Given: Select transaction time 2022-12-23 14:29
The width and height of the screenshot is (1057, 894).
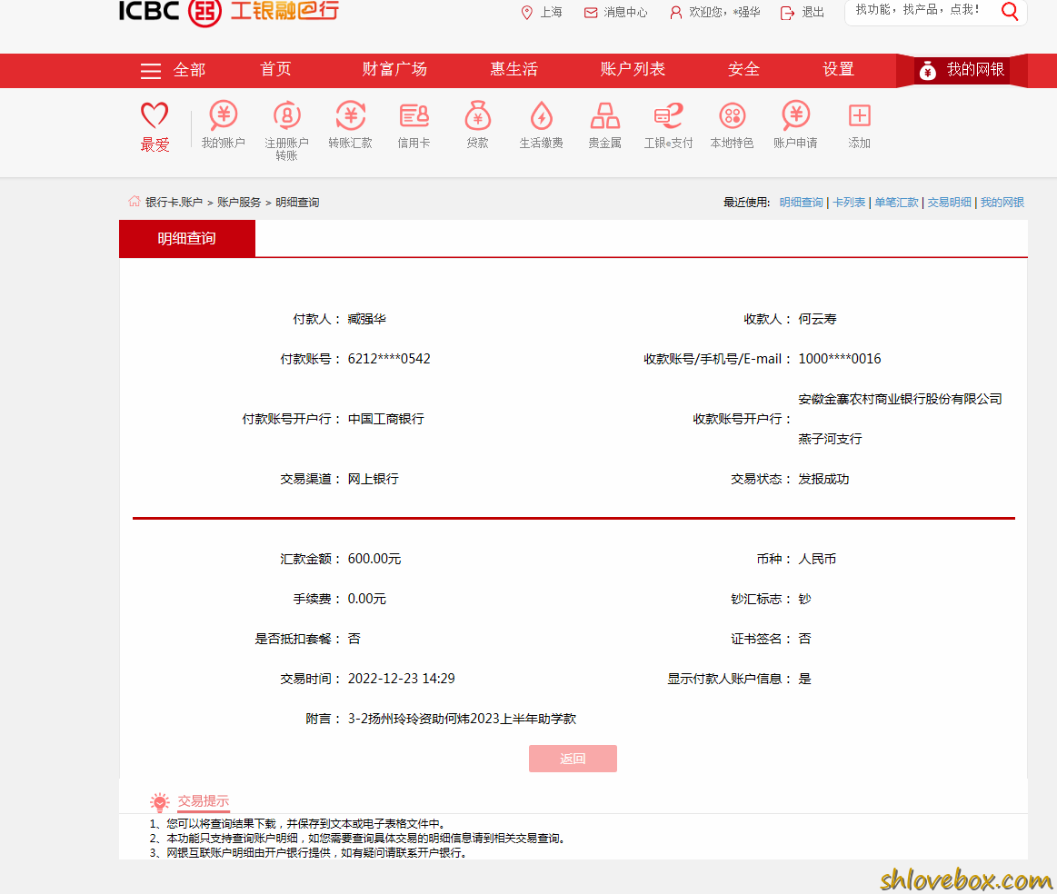Looking at the screenshot, I should [x=401, y=679].
